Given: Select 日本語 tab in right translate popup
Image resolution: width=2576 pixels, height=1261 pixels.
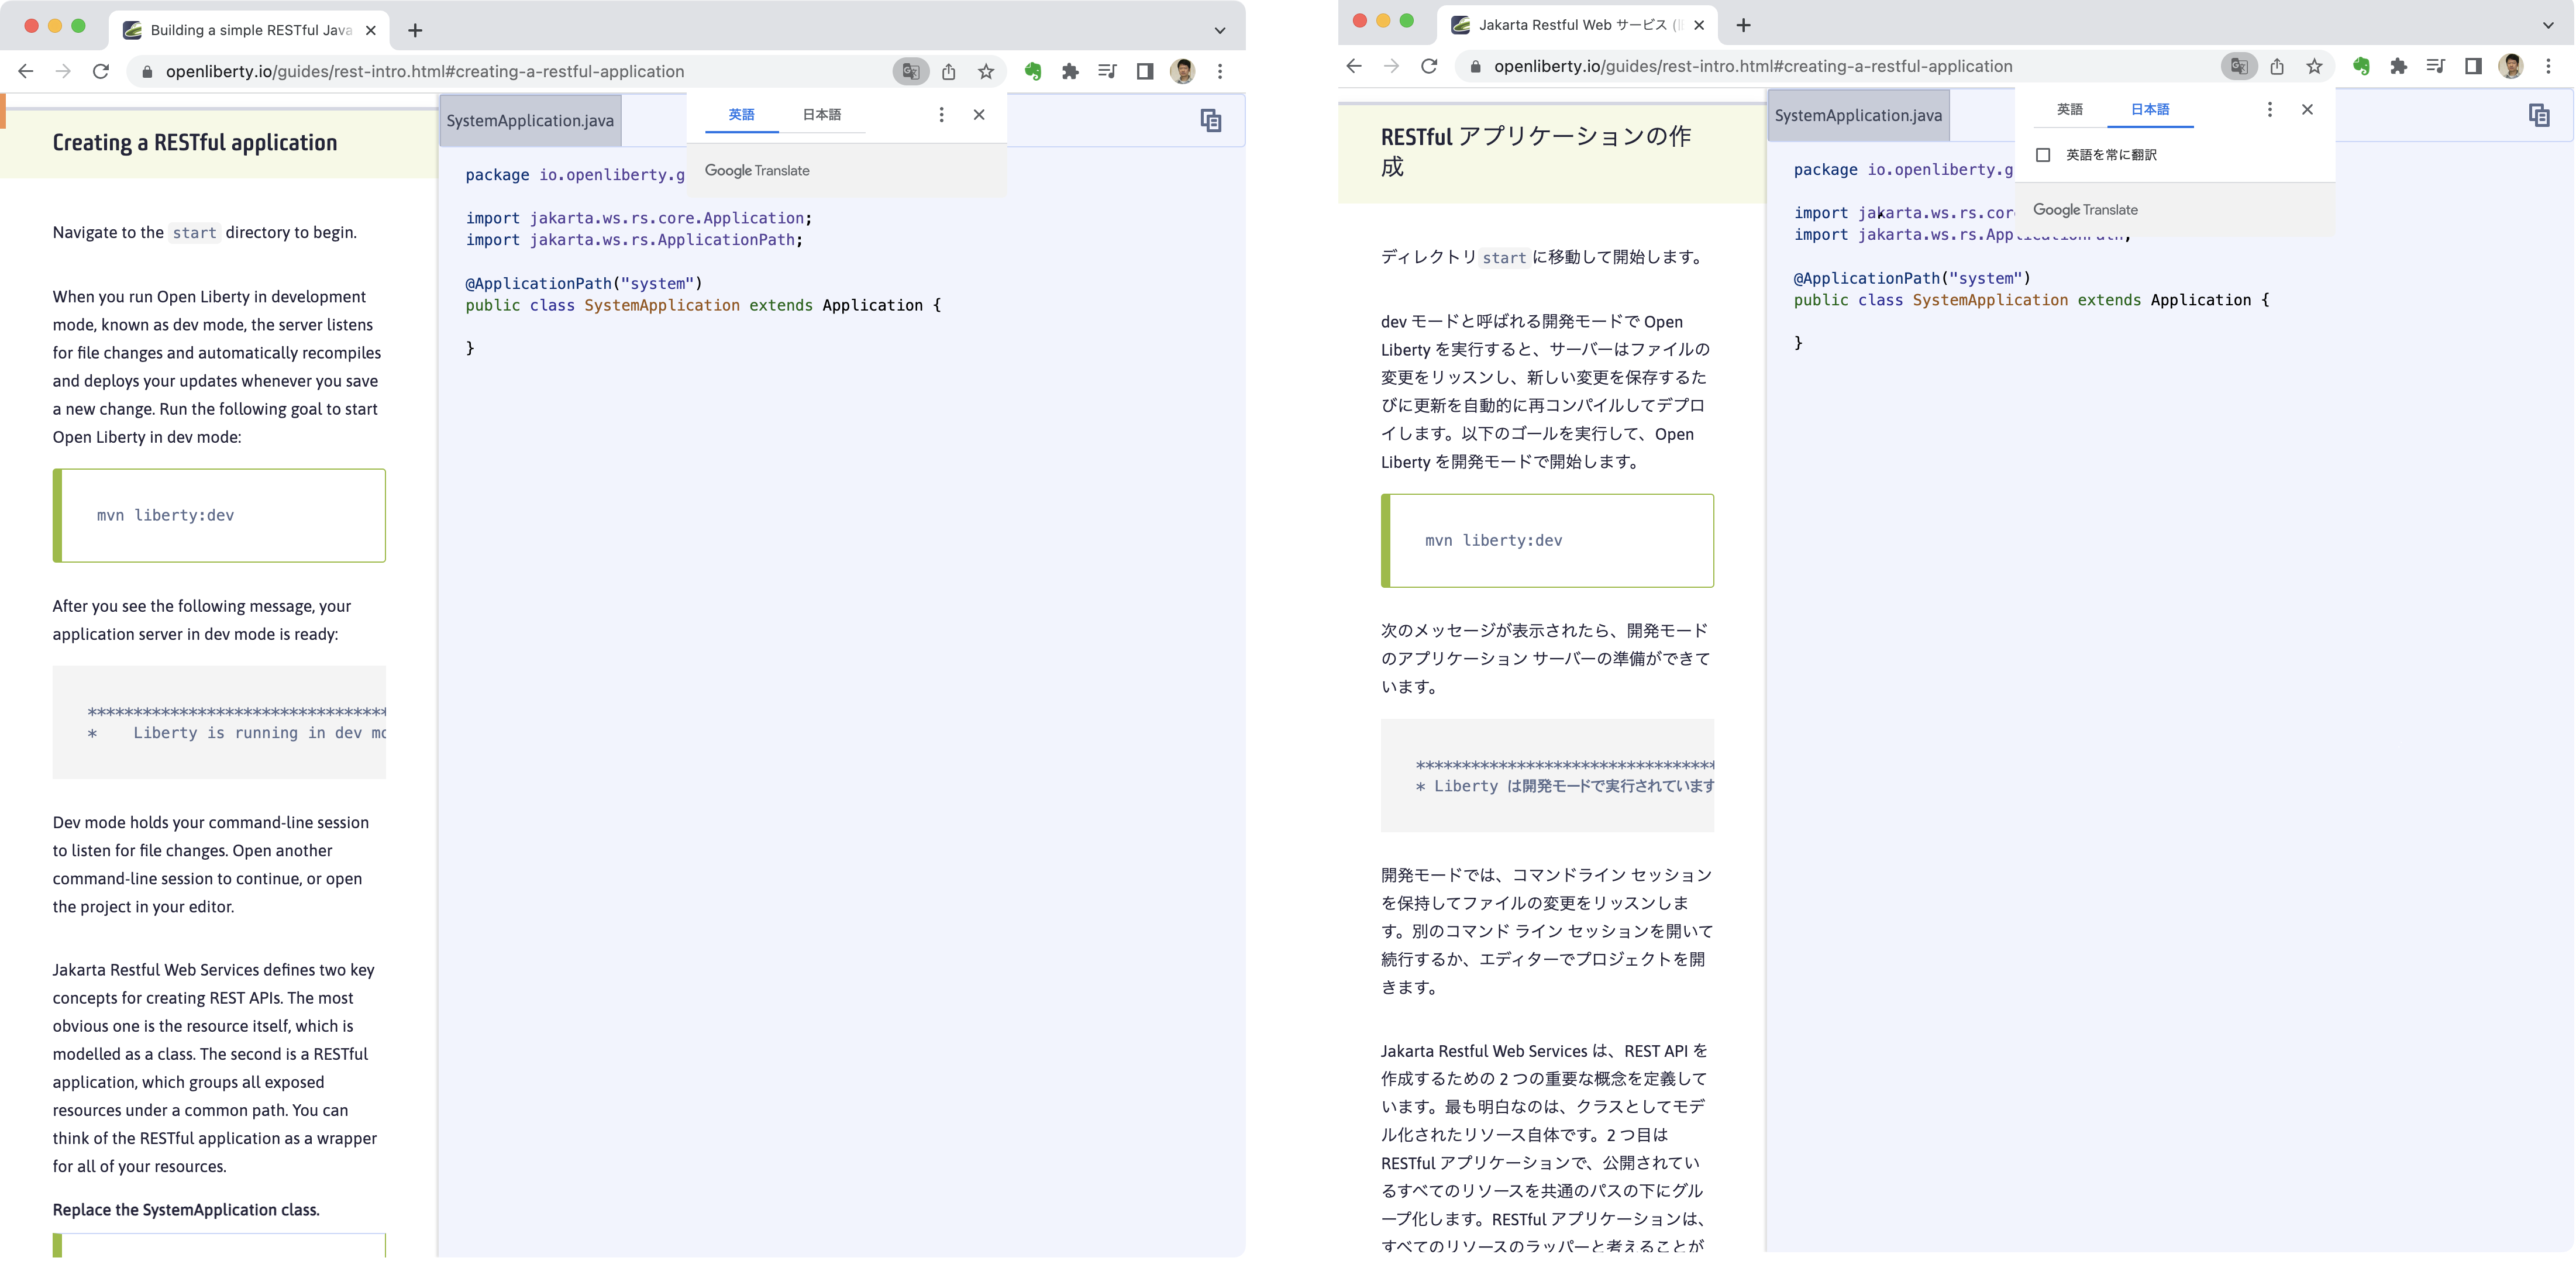Looking at the screenshot, I should pos(2150,110).
